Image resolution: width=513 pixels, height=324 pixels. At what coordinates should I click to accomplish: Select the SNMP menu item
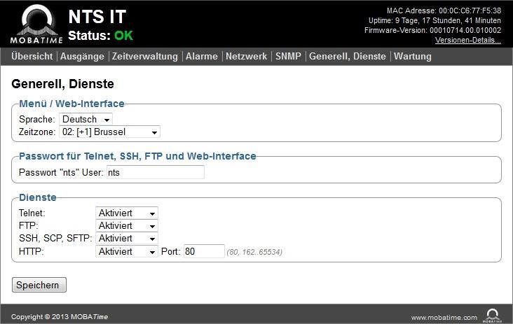288,56
